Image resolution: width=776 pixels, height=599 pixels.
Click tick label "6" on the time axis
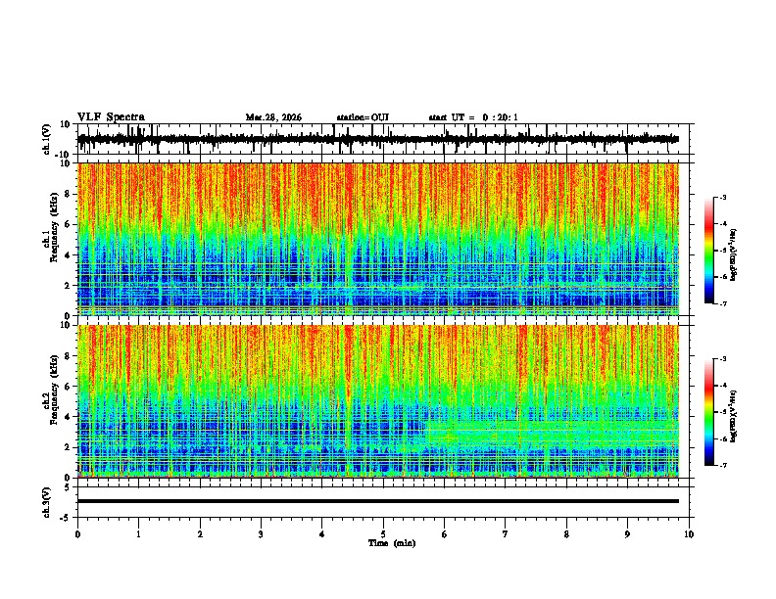tap(445, 534)
